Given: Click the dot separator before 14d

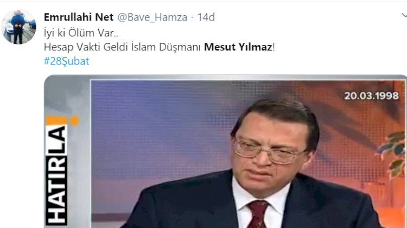Looking at the screenshot, I should 192,18.
